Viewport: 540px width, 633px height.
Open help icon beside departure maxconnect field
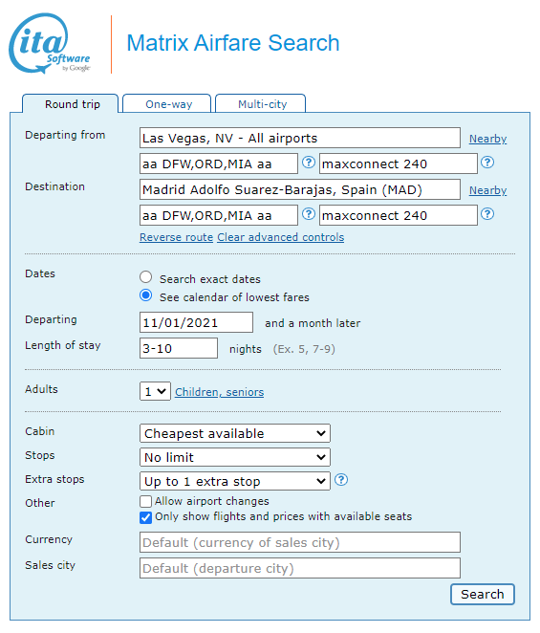487,163
